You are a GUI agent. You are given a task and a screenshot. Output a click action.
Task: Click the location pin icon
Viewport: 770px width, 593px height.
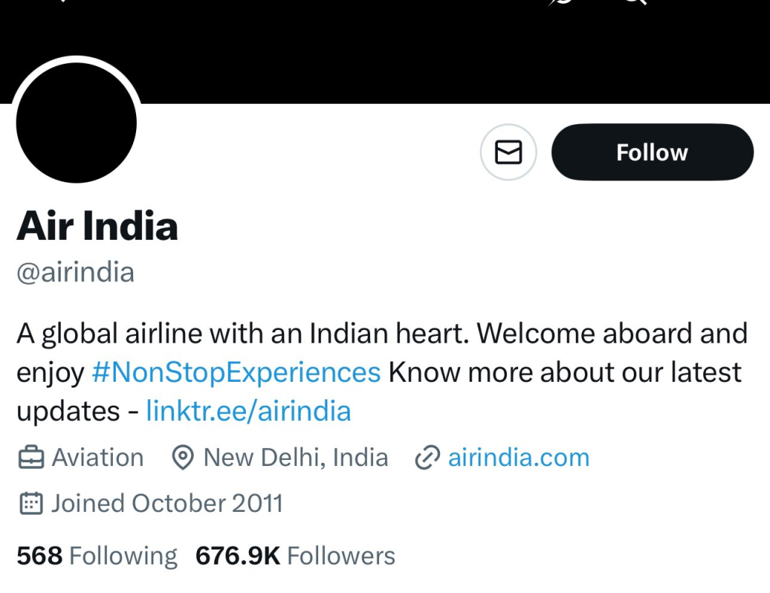click(x=183, y=458)
